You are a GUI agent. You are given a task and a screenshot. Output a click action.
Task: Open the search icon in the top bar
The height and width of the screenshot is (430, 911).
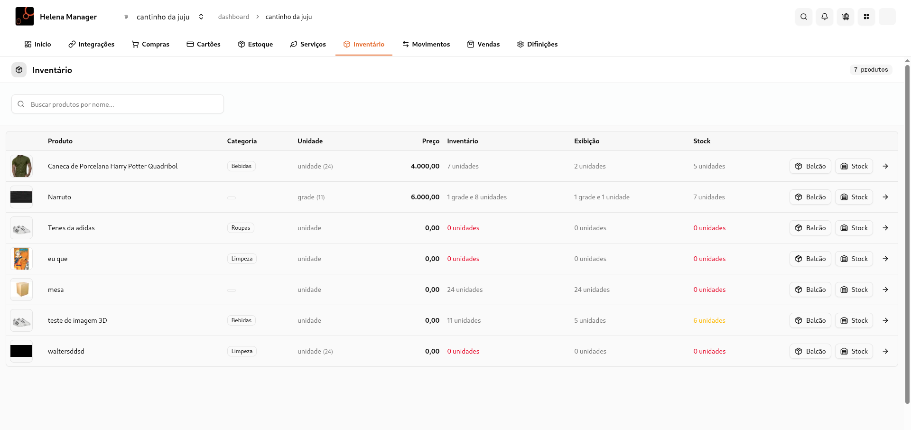click(x=803, y=17)
